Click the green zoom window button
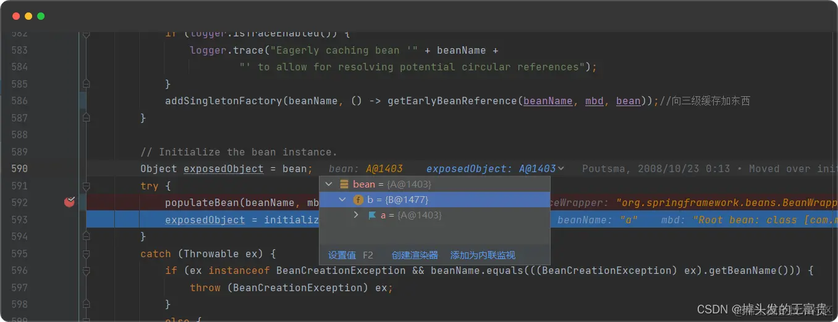This screenshot has height=322, width=838. click(41, 16)
